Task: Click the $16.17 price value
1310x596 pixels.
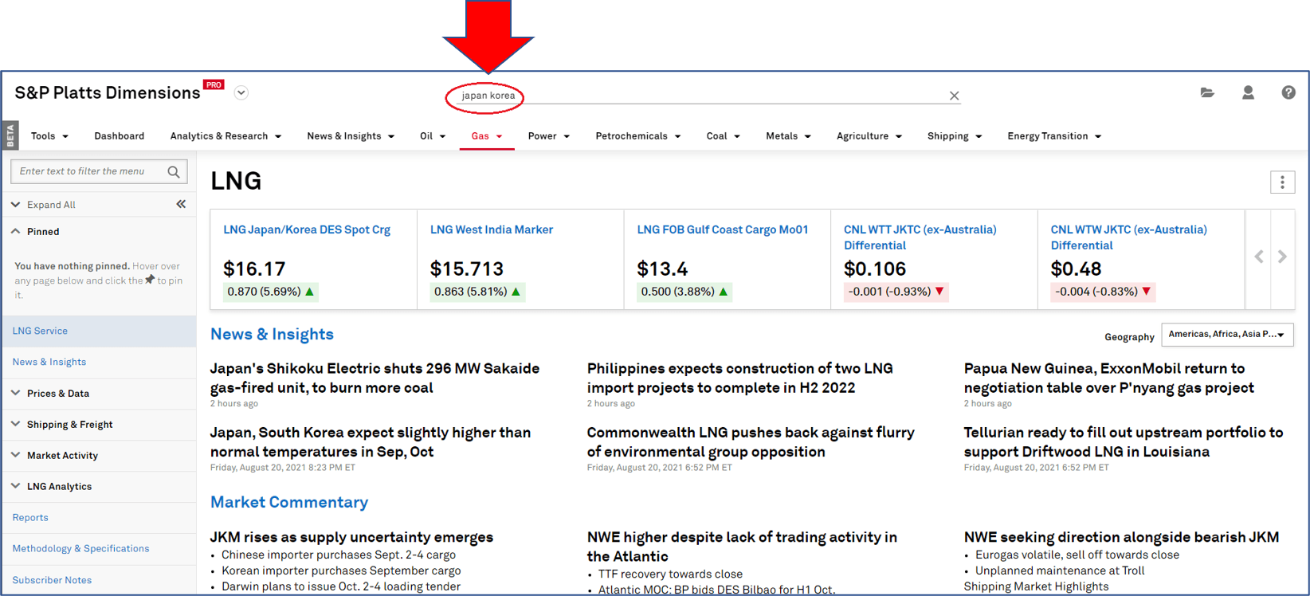Action: coord(254,269)
